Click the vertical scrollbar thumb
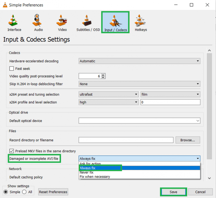 pyautogui.click(x=209, y=106)
